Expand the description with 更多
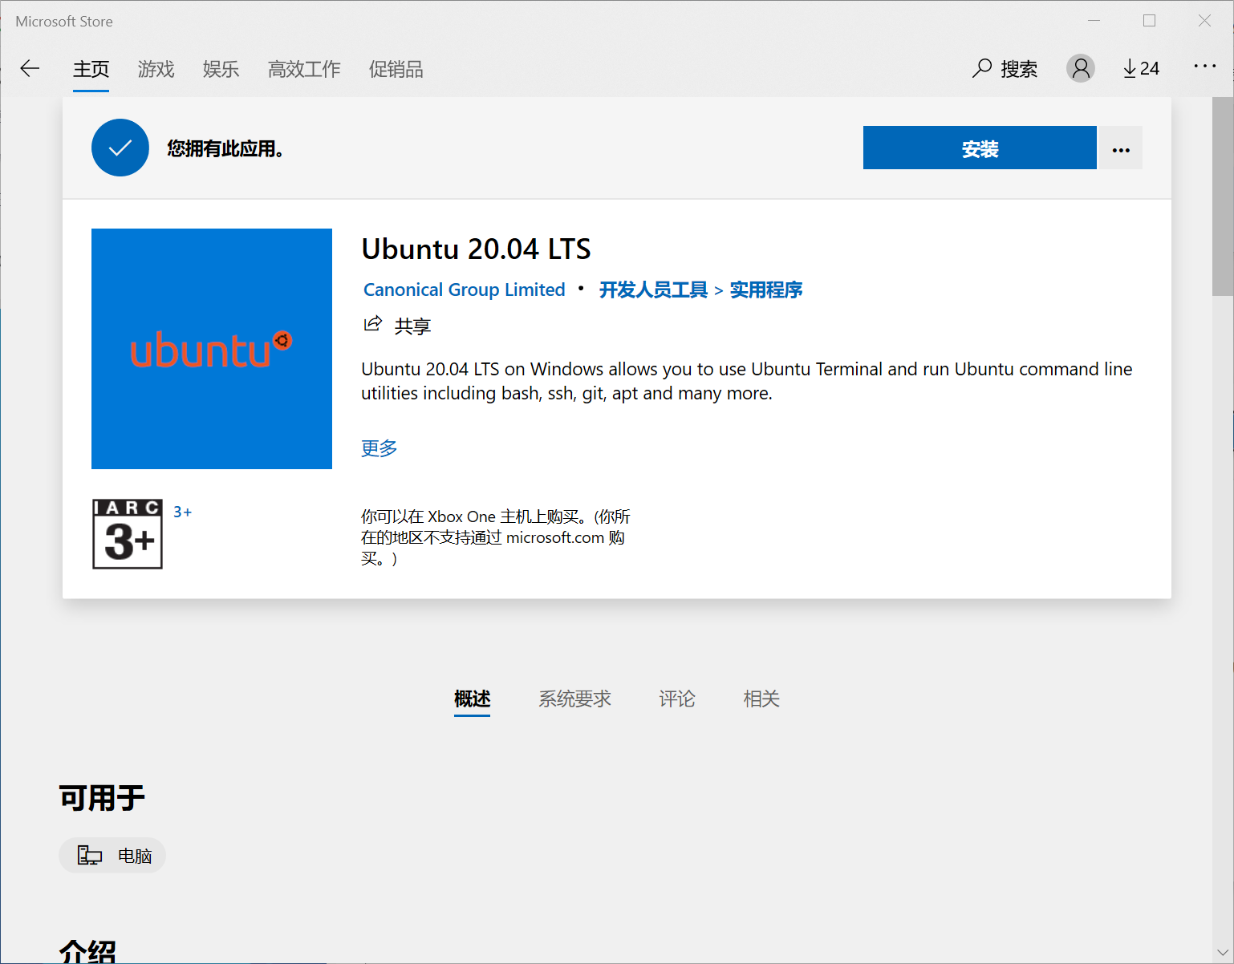 tap(379, 448)
